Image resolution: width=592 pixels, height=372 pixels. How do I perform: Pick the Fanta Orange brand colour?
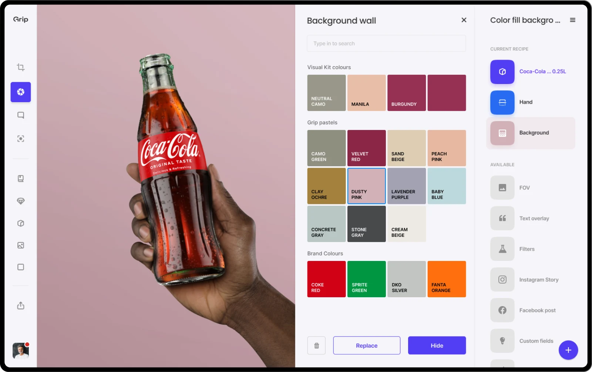pyautogui.click(x=447, y=279)
